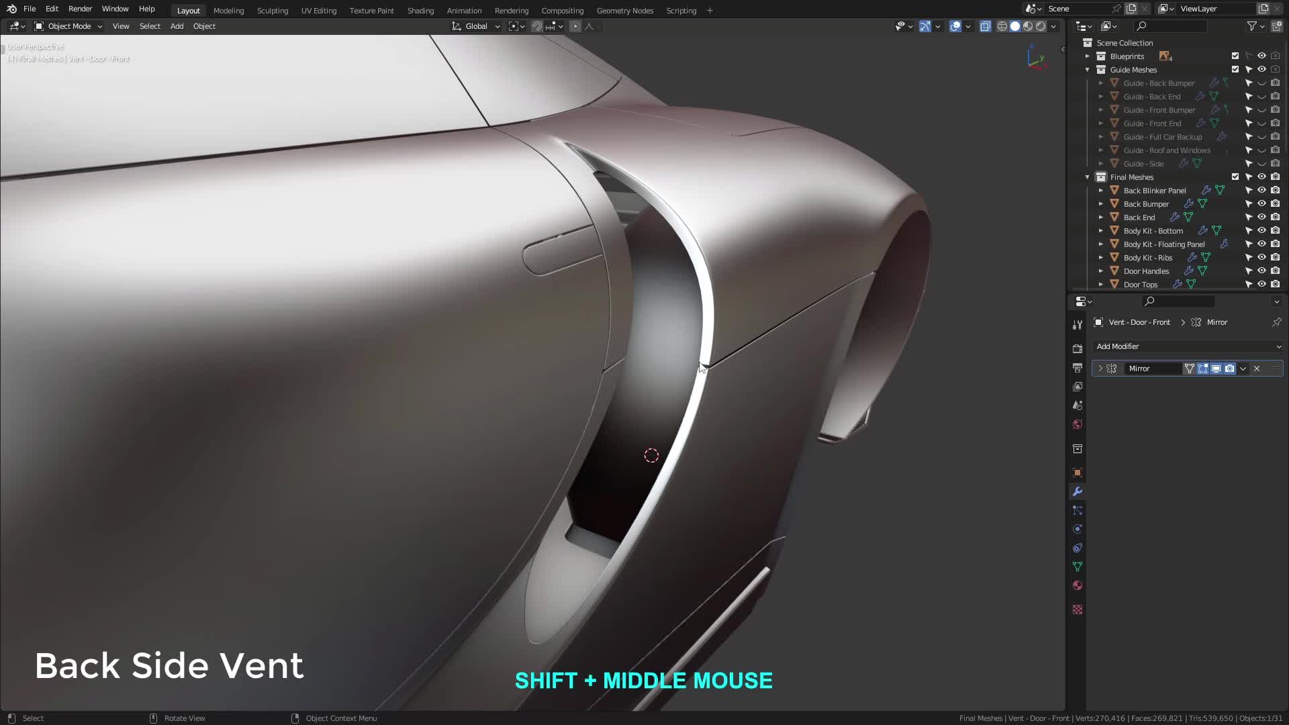This screenshot has height=725, width=1289.
Task: Toggle proportional editing in header
Action: 575,26
